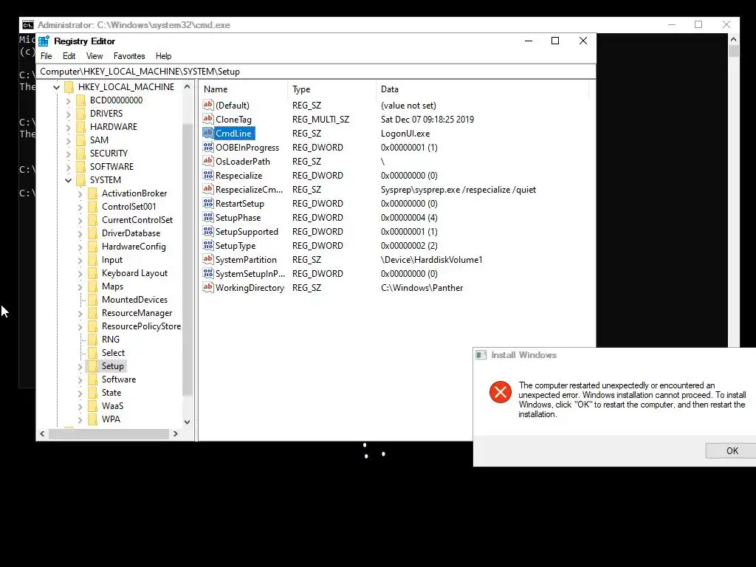This screenshot has width=756, height=567.
Task: Click the SystemSetupInP... DWORD icon
Action: tap(207, 272)
